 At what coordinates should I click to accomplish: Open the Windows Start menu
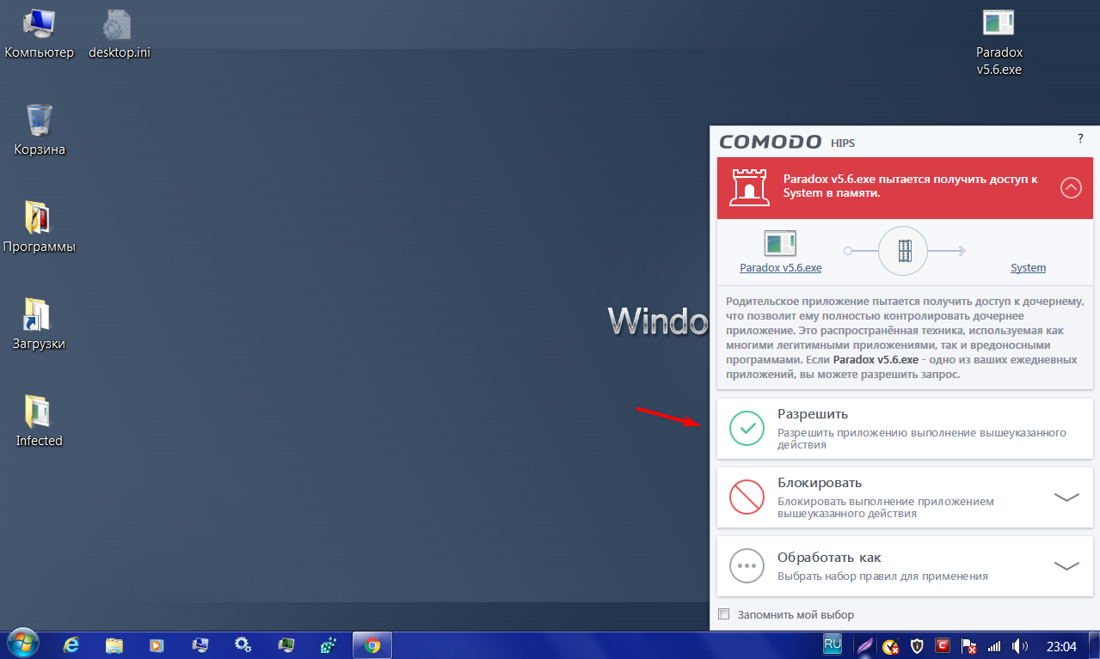[x=22, y=644]
